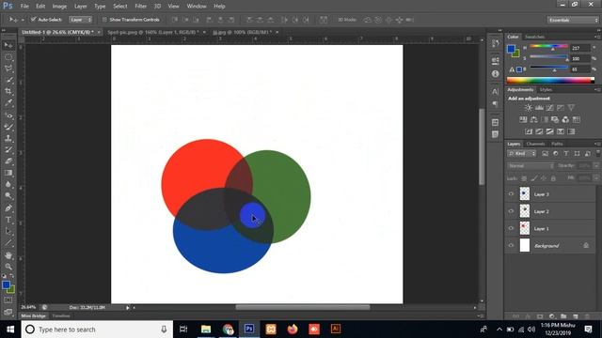Open the Window menu
This screenshot has width=602, height=338.
pos(197,7)
